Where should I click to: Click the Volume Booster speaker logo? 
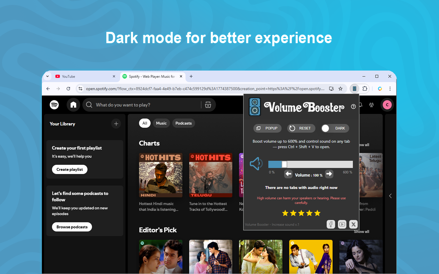[x=255, y=107]
